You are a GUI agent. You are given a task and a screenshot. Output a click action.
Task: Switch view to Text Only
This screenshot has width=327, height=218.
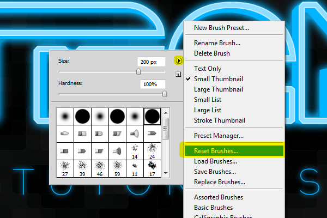[208, 69]
